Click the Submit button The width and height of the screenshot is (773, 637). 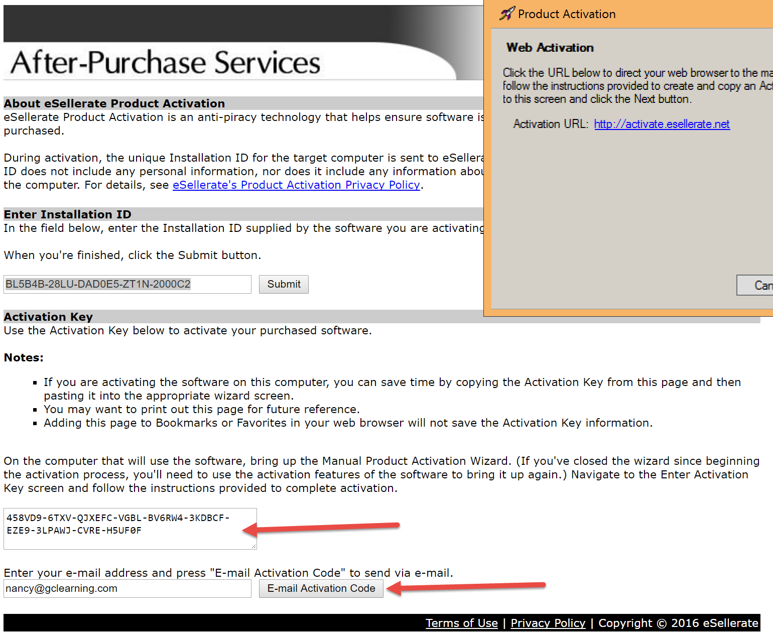click(x=284, y=284)
